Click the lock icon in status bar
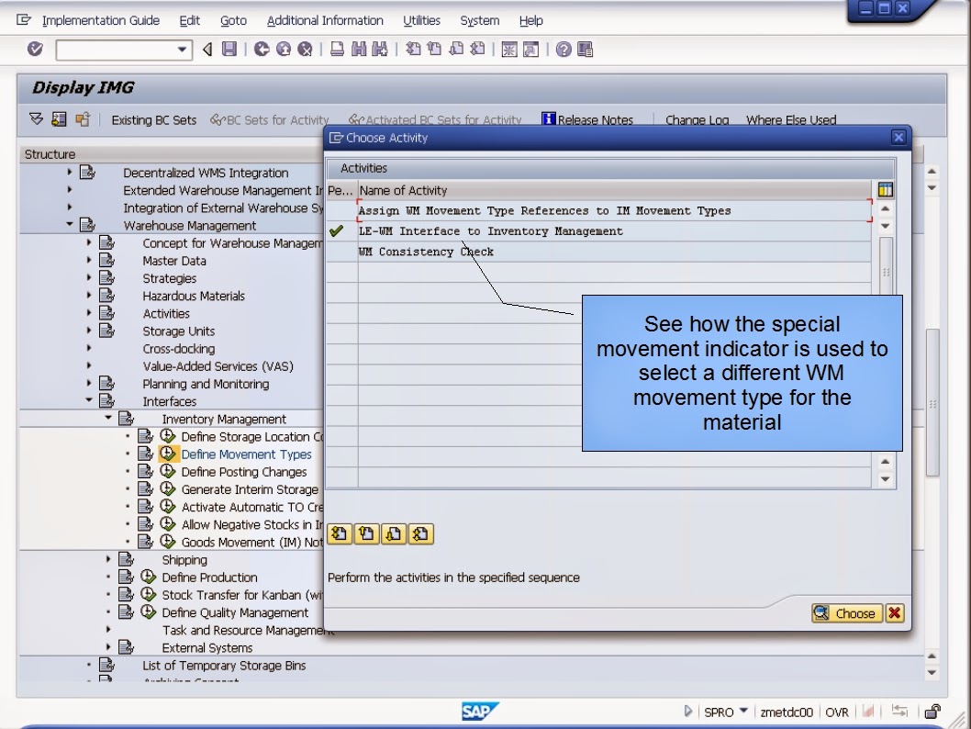This screenshot has height=729, width=971. (x=932, y=712)
